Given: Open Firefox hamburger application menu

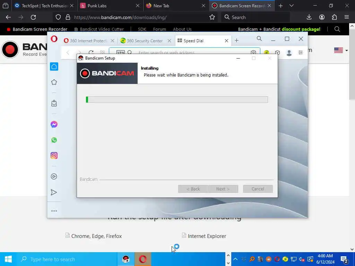Looking at the screenshot, I should coord(347,17).
